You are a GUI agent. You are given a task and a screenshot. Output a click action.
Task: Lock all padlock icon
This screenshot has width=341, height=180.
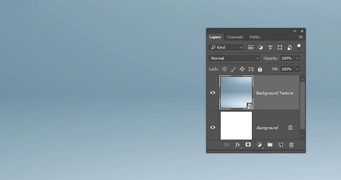260,69
